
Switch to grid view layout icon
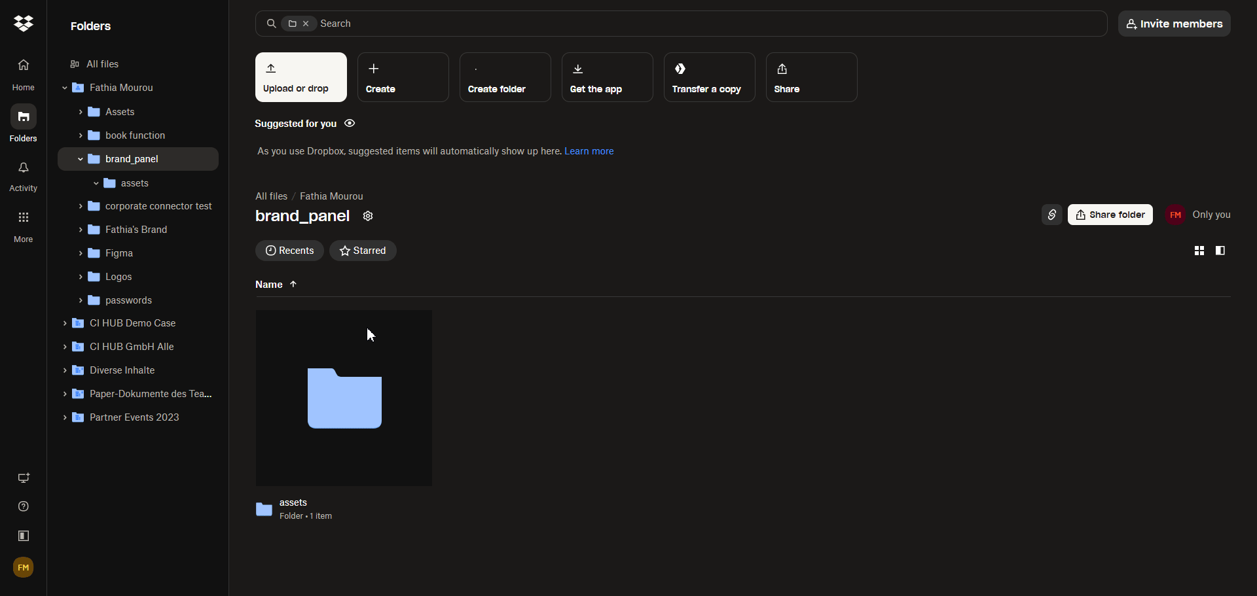coord(1199,251)
